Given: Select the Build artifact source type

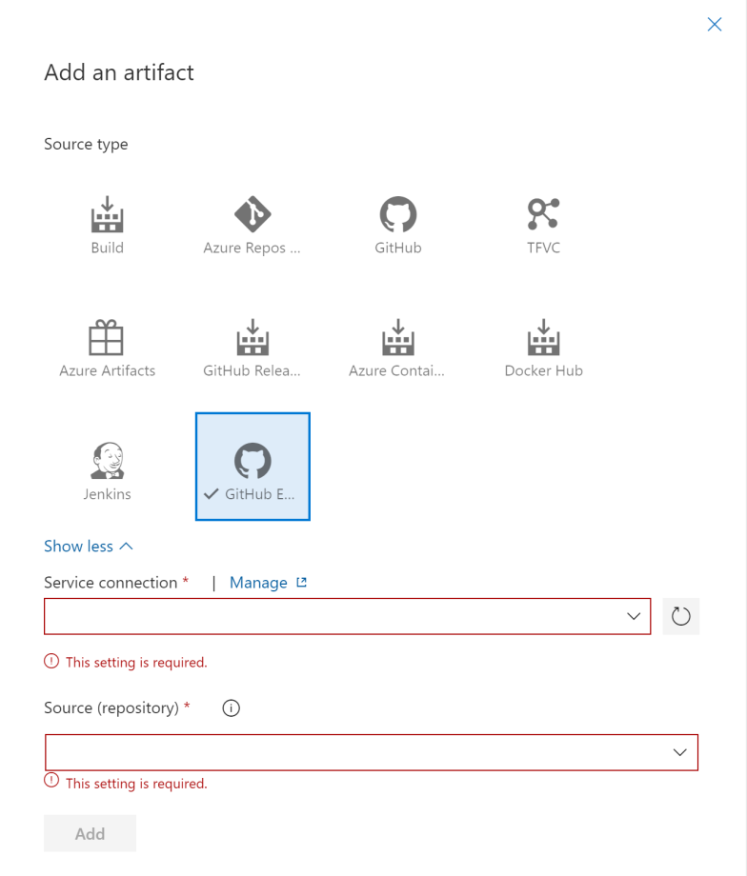Looking at the screenshot, I should tap(107, 224).
